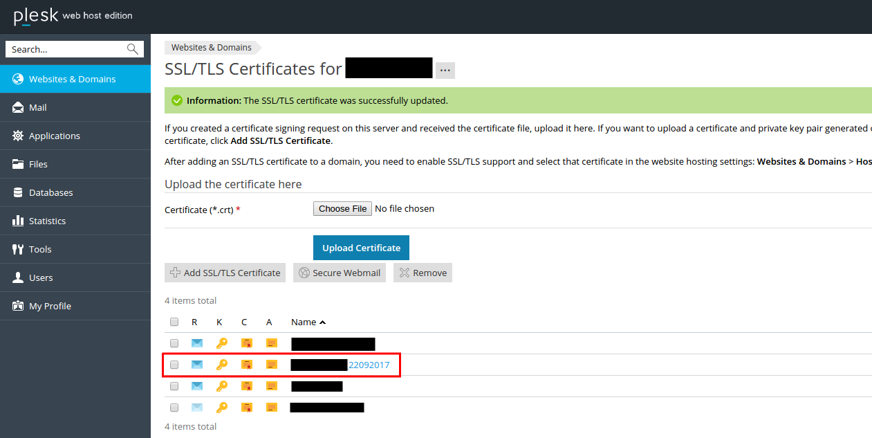Click Choose File to pick a certificate
This screenshot has width=872, height=438.
tap(342, 208)
